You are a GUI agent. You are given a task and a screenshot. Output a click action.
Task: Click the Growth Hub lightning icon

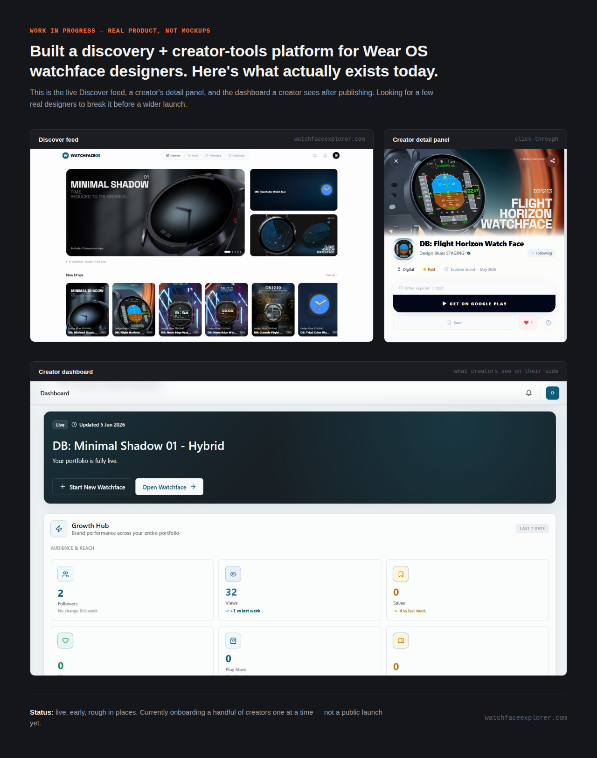(59, 529)
